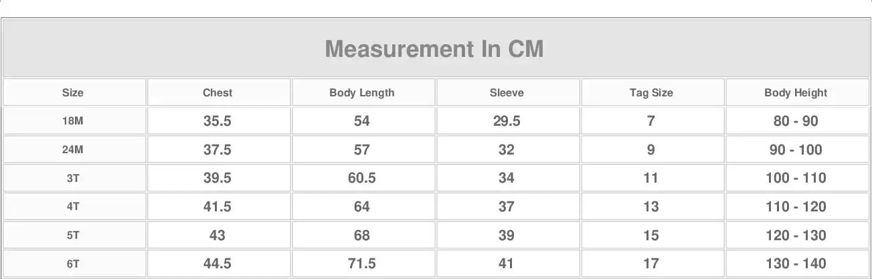Viewport: 872px width, 279px height.
Task: Click the 'Sleeve' column header
Action: point(507,93)
